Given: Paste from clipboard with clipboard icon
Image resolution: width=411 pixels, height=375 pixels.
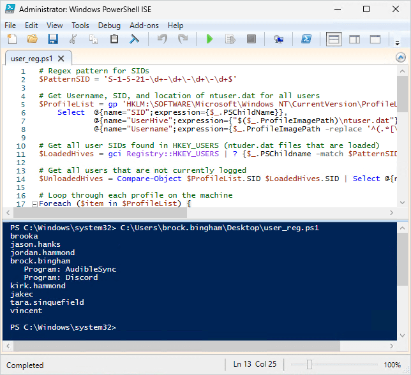Looking at the screenshot, I should pos(114,39).
